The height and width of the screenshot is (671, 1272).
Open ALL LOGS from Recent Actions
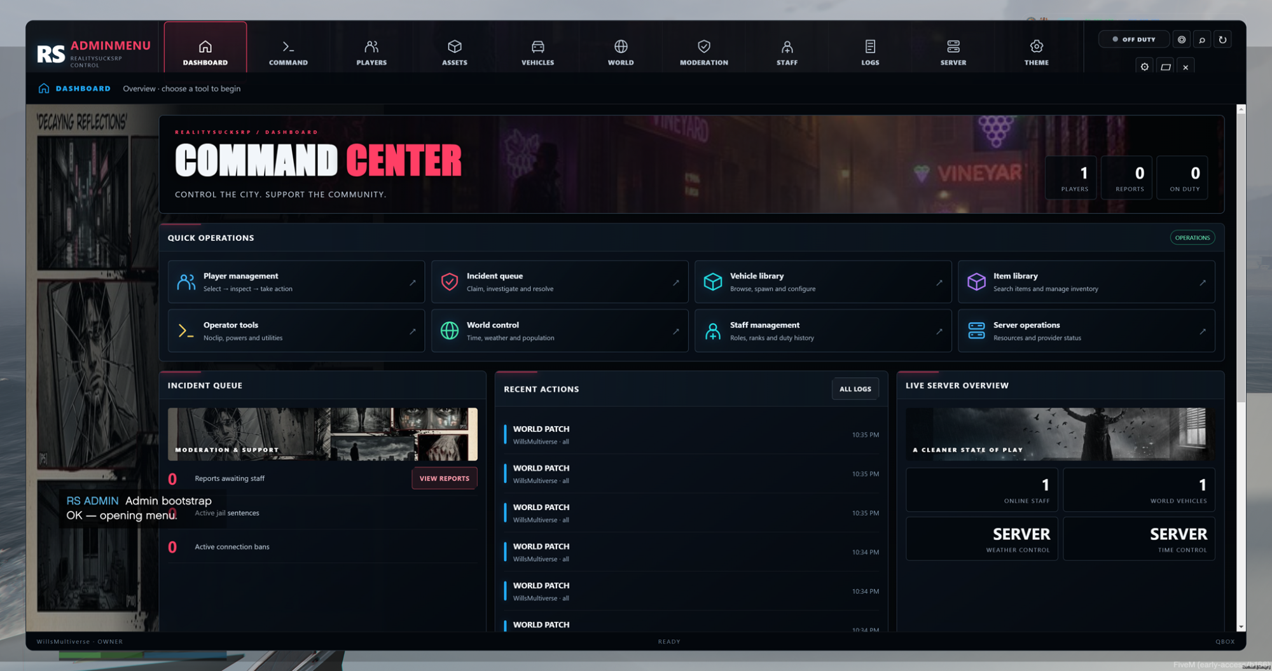click(855, 389)
